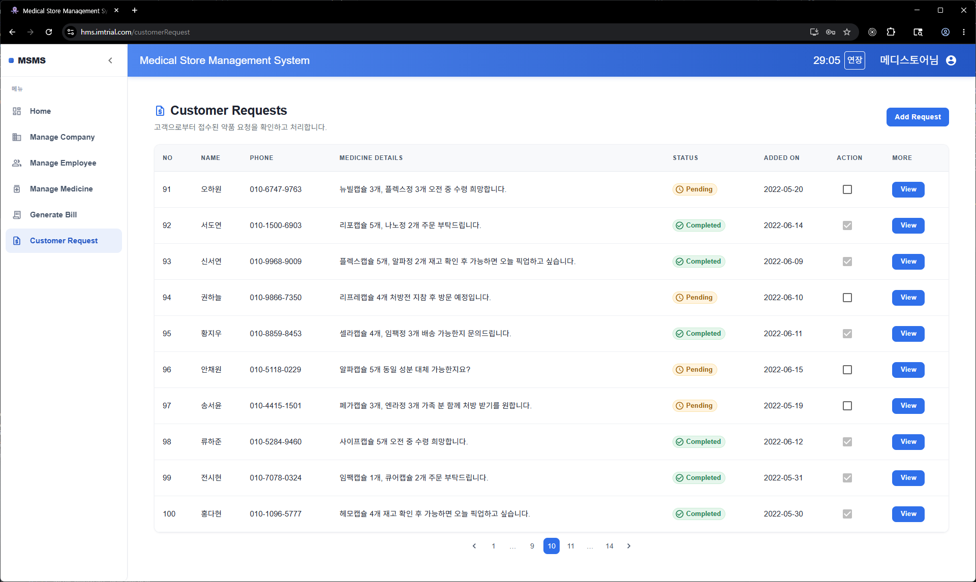Click the Manage Company building icon
Viewport: 976px width, 582px height.
click(x=17, y=137)
